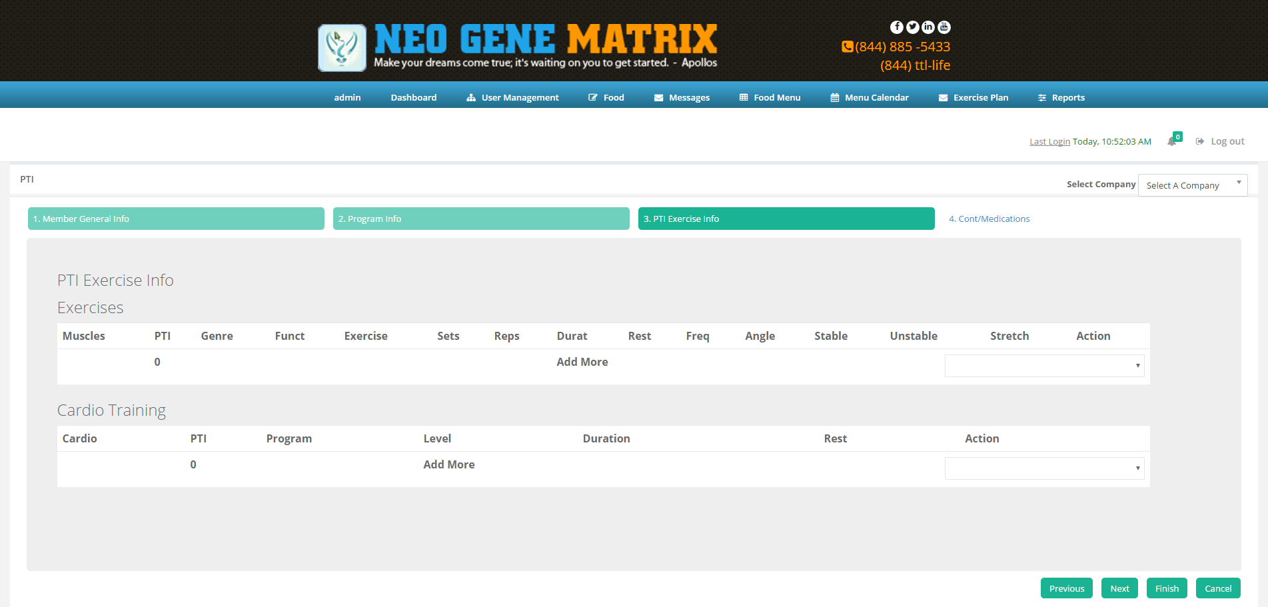Click the Level column header
The height and width of the screenshot is (607, 1268).
coord(437,438)
